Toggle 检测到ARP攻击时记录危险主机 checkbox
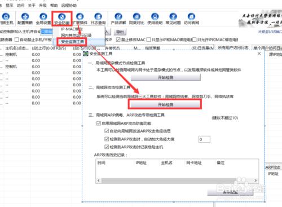282x207 pixels. [x=107, y=147]
